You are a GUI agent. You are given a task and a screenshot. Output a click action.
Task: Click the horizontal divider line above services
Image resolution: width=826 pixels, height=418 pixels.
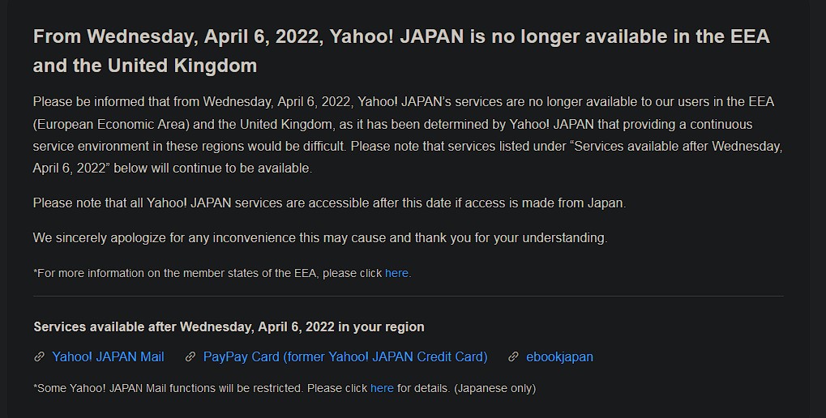[x=409, y=296]
